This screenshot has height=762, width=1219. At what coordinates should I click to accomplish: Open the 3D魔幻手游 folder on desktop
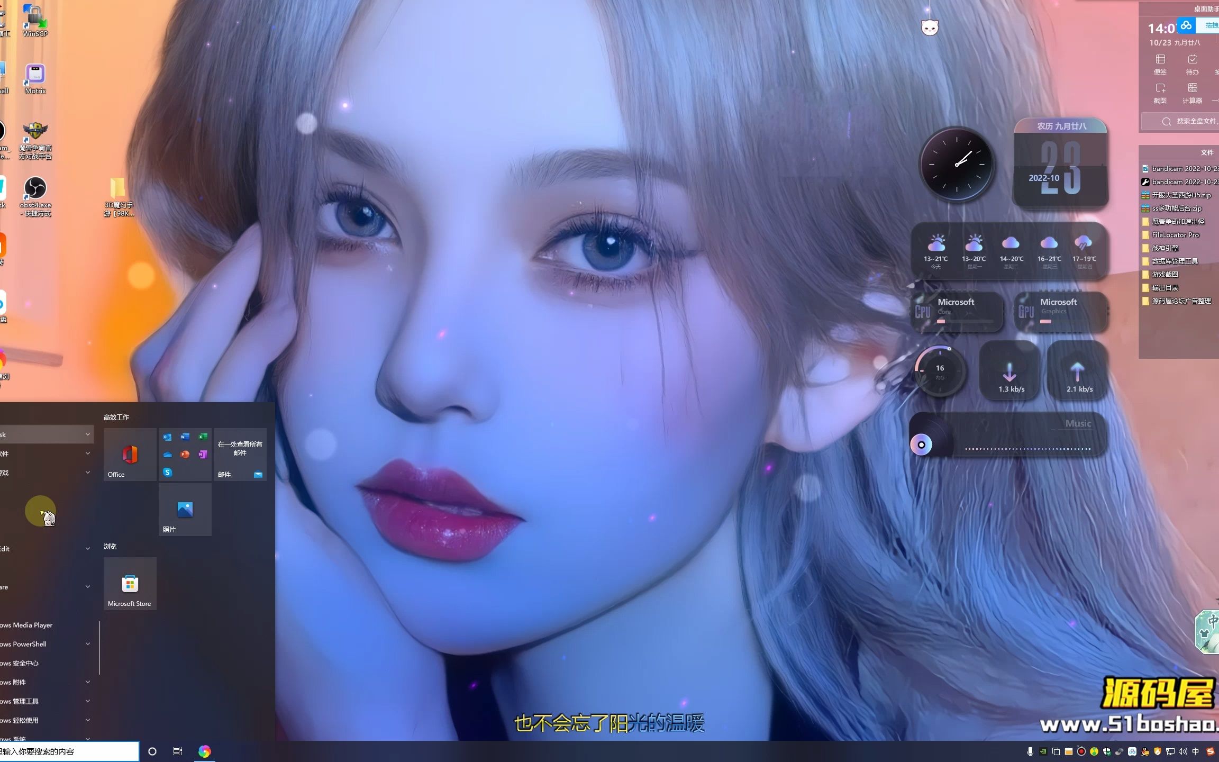pos(119,196)
